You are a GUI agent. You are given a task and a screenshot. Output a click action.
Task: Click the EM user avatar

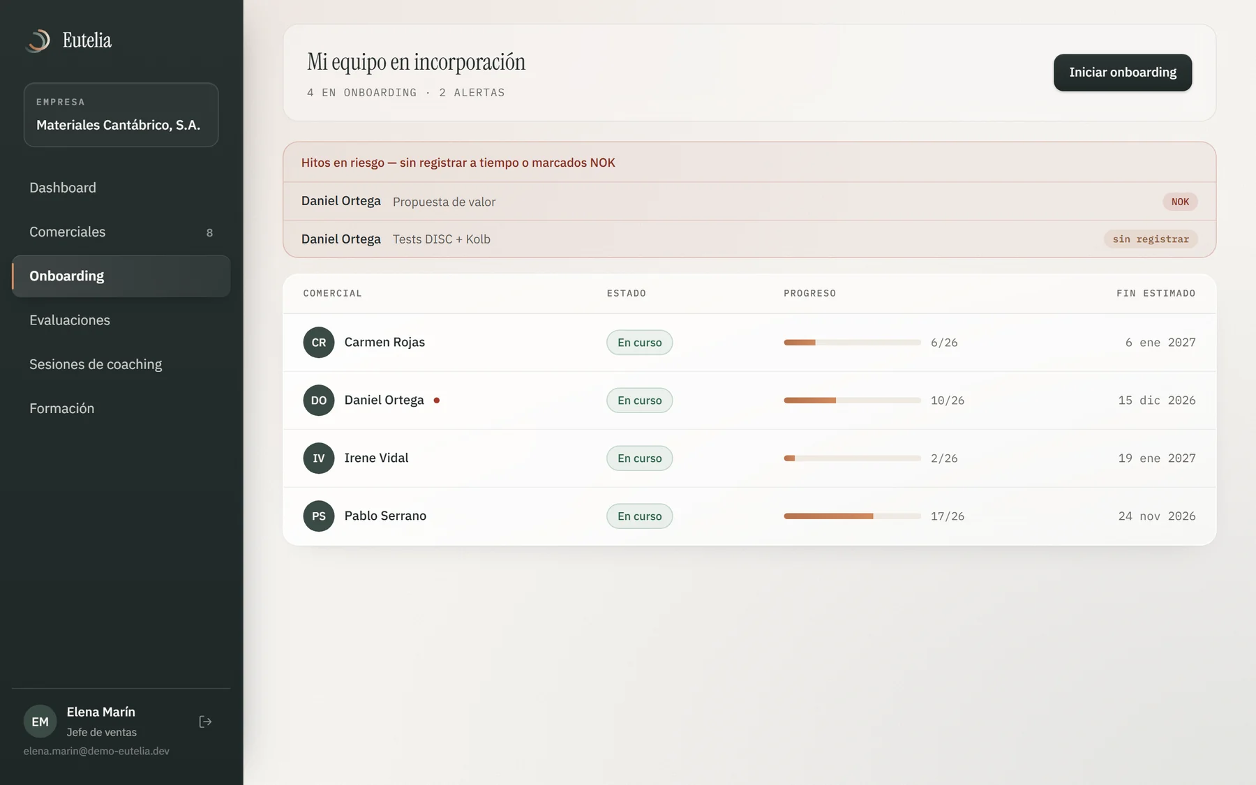pos(40,722)
